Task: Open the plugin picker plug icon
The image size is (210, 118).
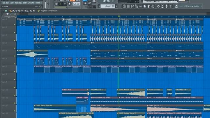Action: 149,6
